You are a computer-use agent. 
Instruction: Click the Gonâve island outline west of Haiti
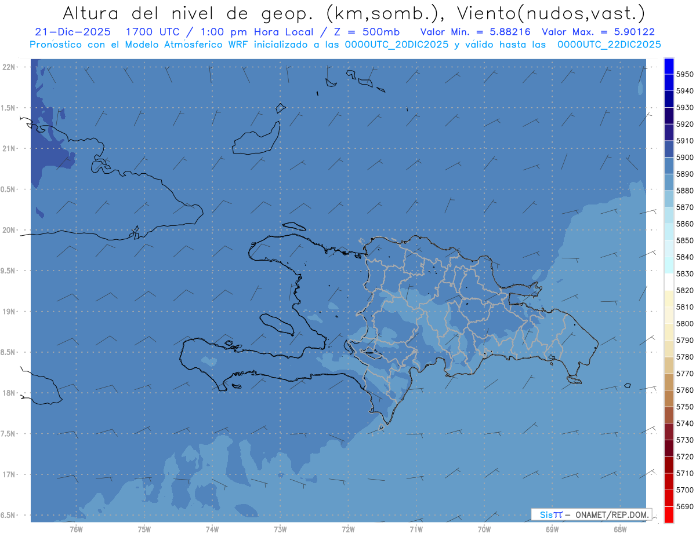(277, 324)
